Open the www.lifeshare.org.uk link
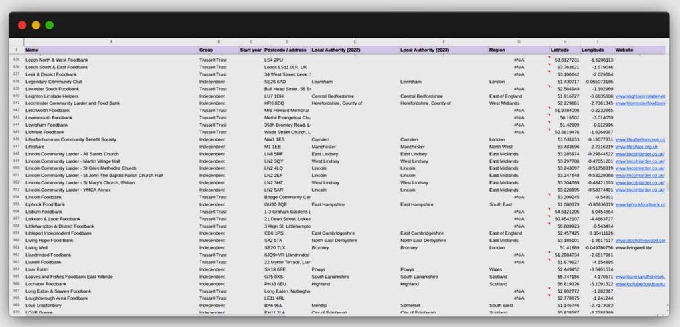The image size is (680, 327). pyautogui.click(x=636, y=147)
